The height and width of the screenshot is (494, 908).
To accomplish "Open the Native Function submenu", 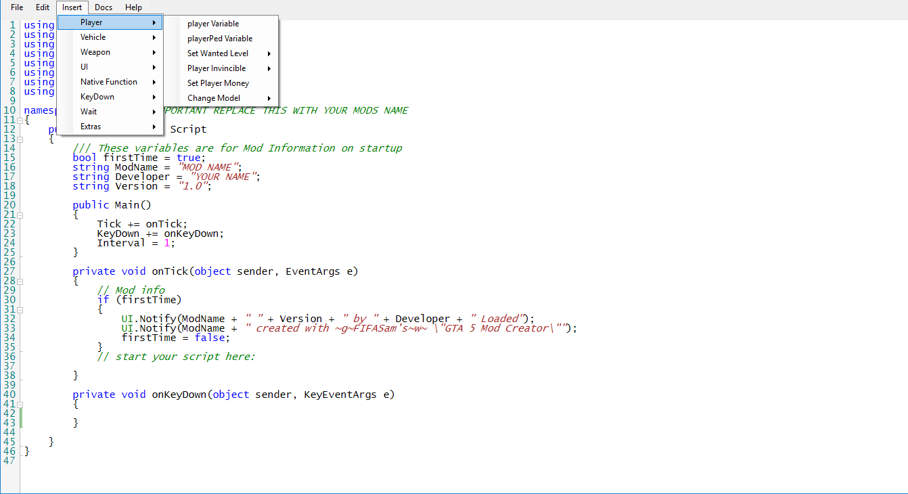I will click(x=110, y=82).
